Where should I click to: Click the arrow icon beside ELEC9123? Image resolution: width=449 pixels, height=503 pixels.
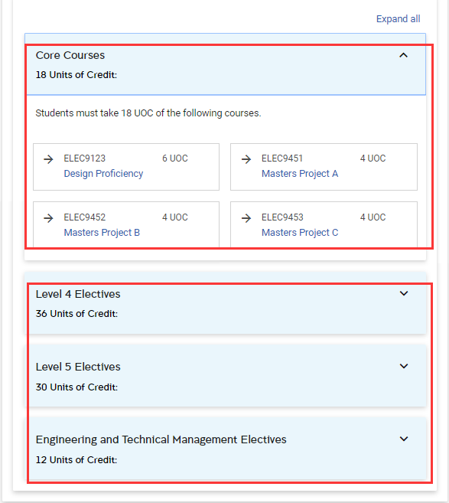pos(48,158)
